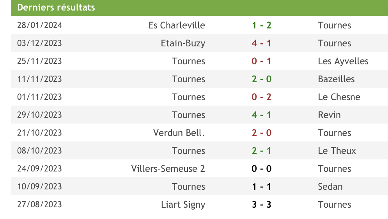Open the 4 - 1 Etain-Buzy match score
Screen dimensions: 388x219
point(262,43)
